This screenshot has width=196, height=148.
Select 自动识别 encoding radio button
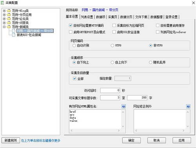click(74, 46)
